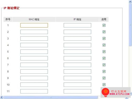Click the MAC address field in row 1

34,25
